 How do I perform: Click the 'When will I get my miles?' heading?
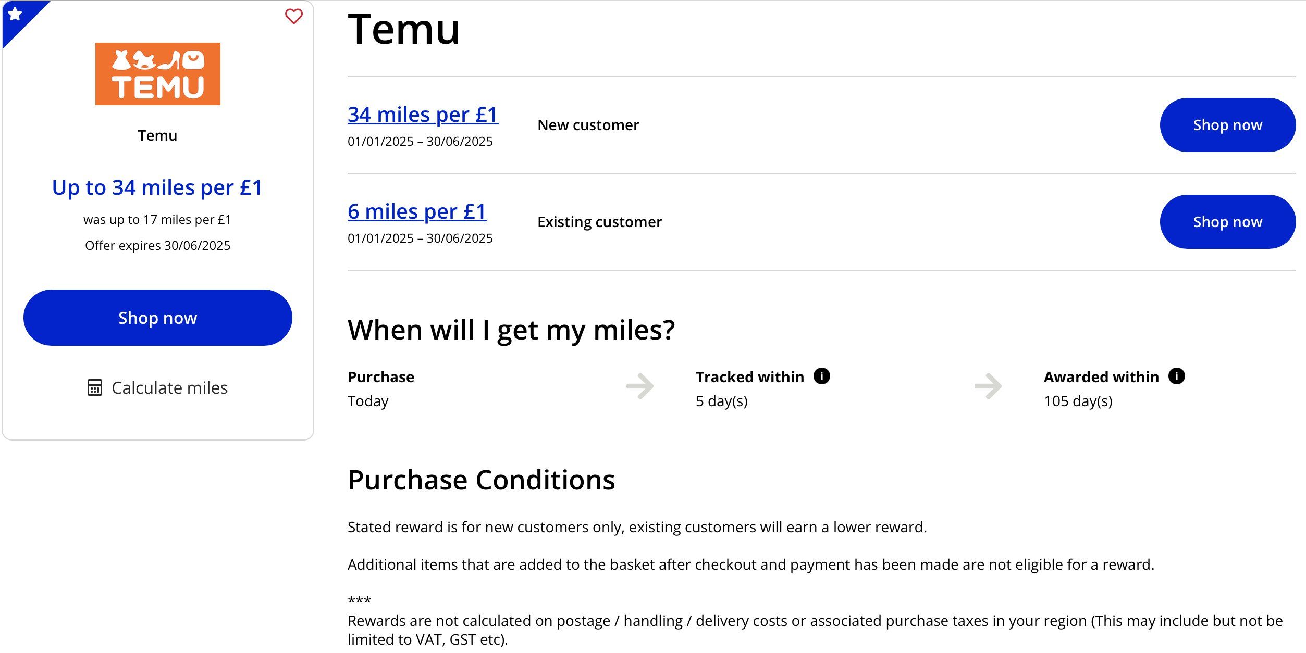[511, 330]
